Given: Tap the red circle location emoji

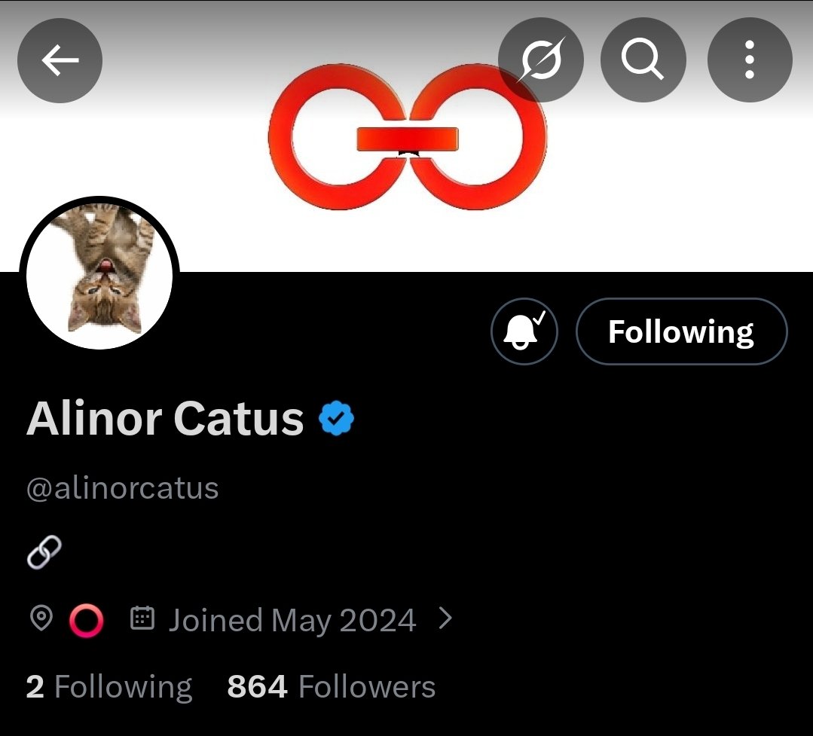Looking at the screenshot, I should click(86, 621).
